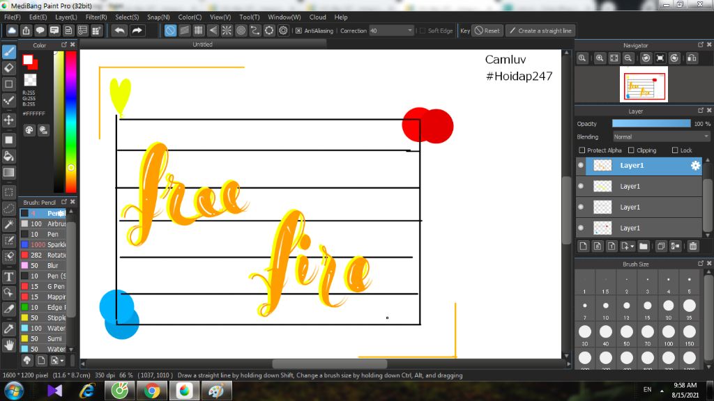Screen dimensions: 714x401
Task: Enable Protect Alpha checkbox
Action: 582,150
